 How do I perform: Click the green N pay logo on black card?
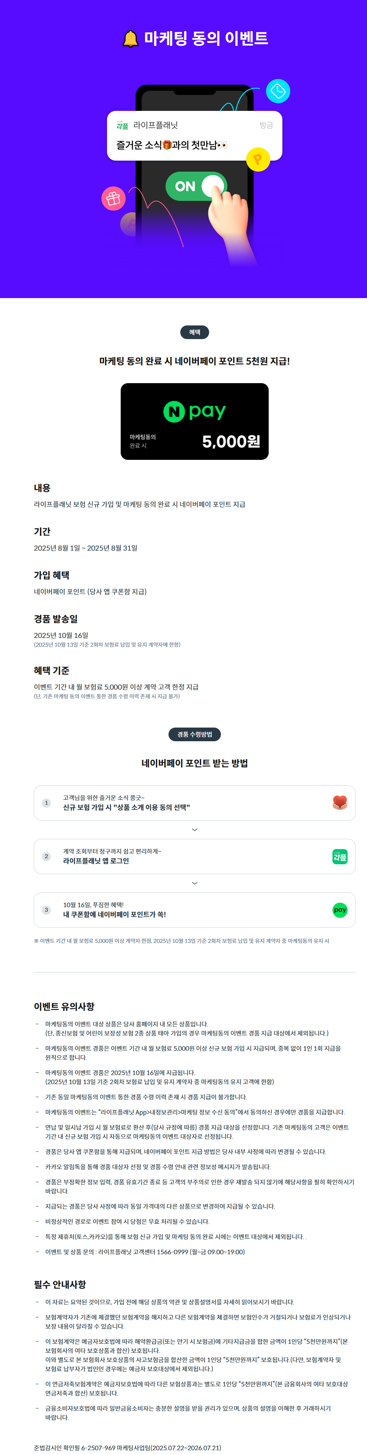click(x=194, y=411)
